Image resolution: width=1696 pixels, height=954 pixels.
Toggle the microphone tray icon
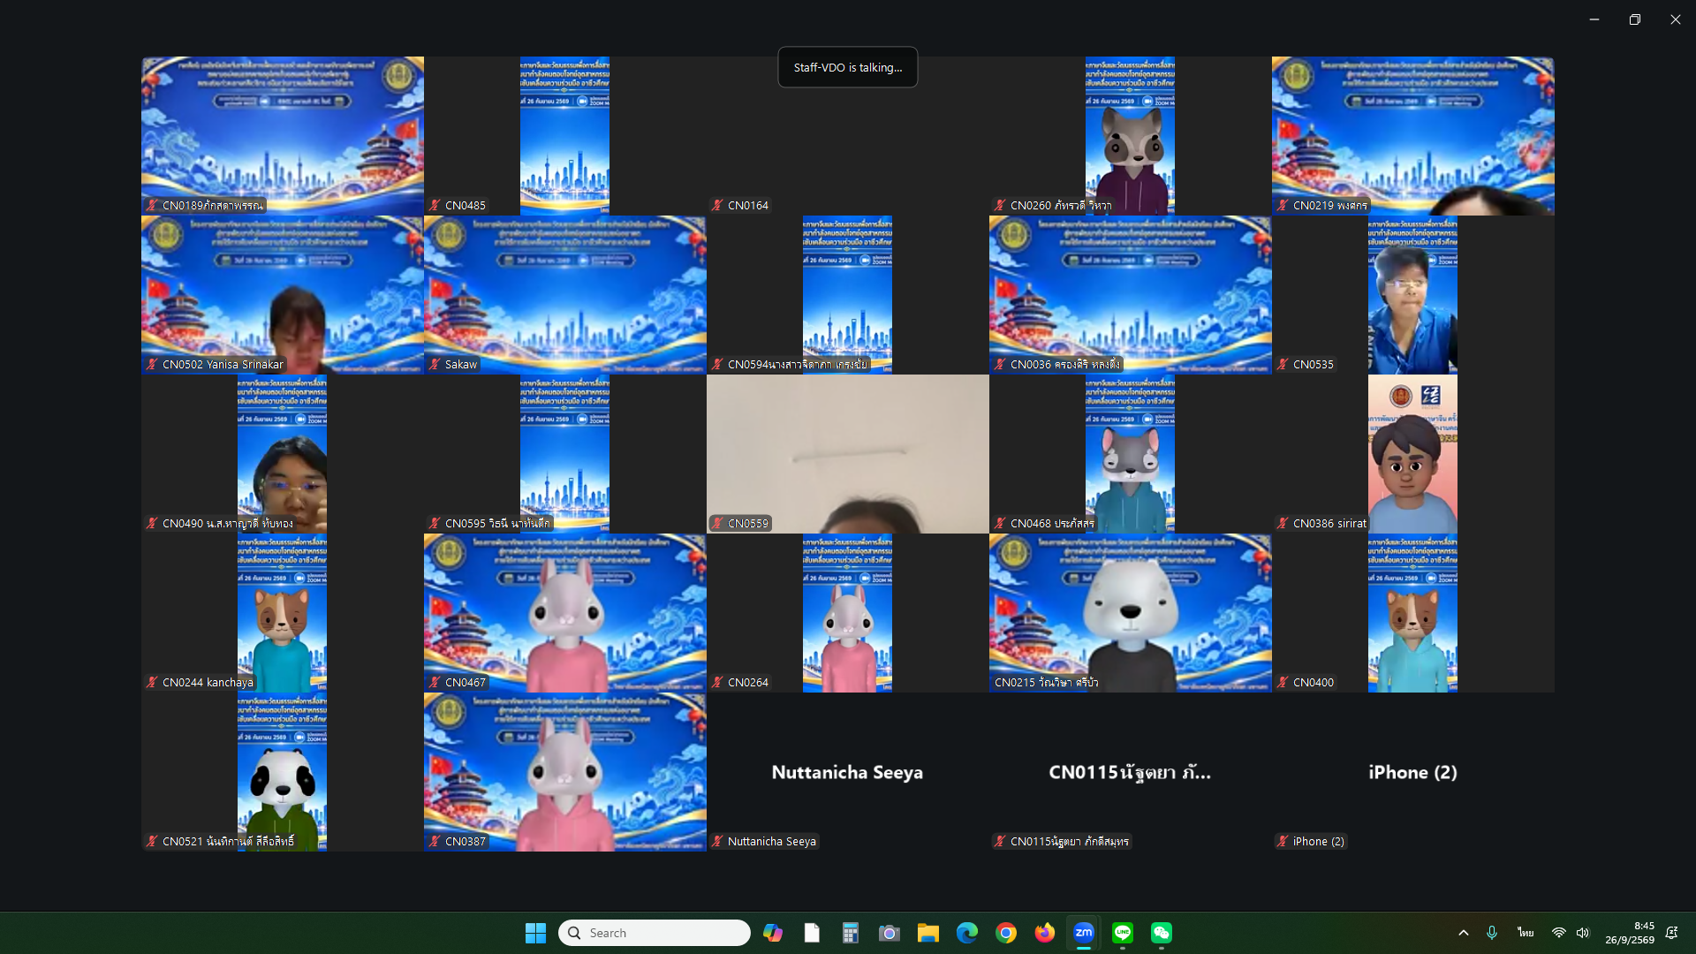coord(1492,933)
